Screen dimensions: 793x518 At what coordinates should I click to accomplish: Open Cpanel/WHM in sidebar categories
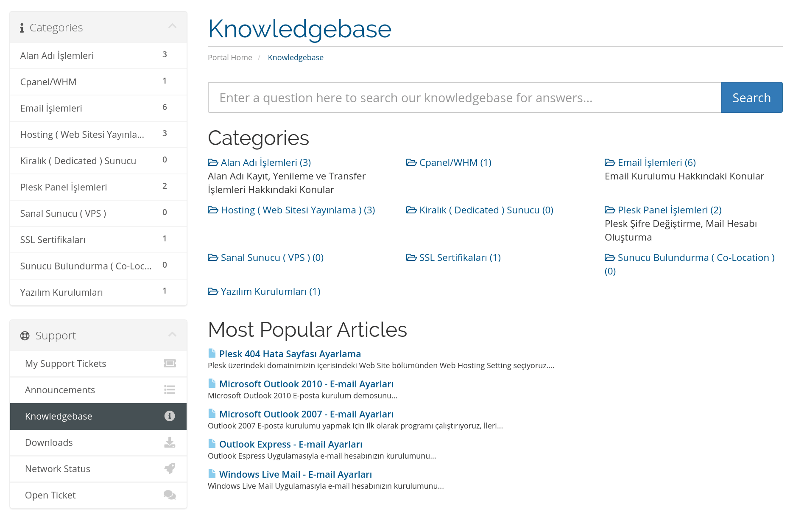click(98, 82)
